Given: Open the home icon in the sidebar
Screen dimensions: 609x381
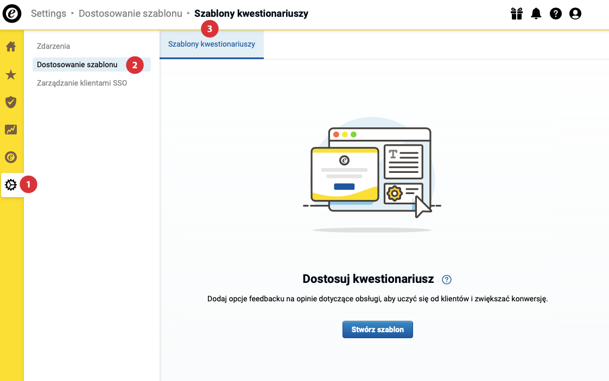Looking at the screenshot, I should pyautogui.click(x=11, y=47).
